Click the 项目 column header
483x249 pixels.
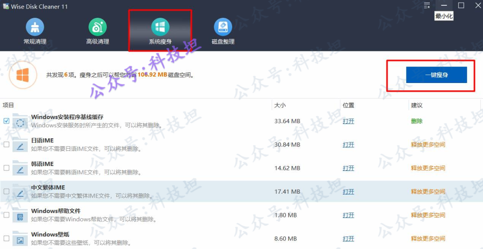[x=8, y=105]
